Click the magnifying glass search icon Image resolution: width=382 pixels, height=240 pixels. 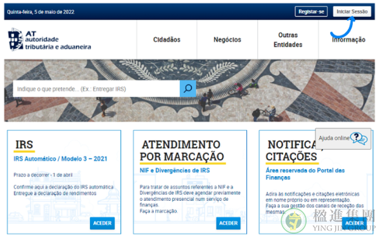[x=188, y=88]
